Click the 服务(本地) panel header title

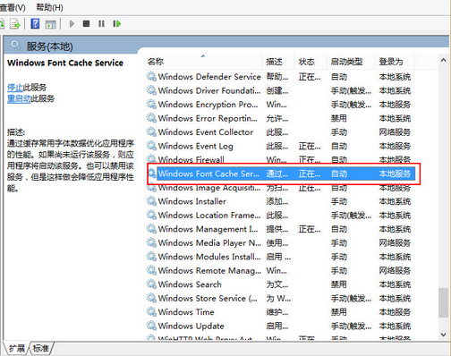pyautogui.click(x=49, y=47)
